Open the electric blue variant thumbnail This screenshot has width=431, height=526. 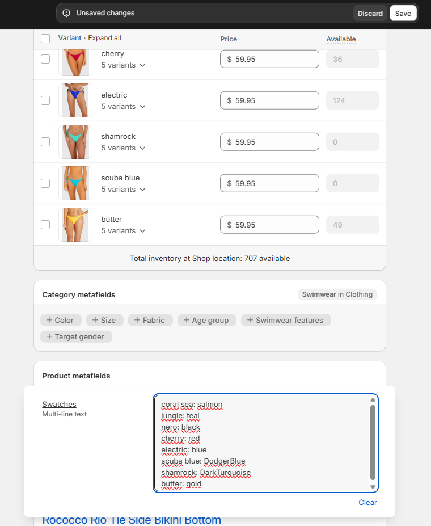click(x=75, y=100)
